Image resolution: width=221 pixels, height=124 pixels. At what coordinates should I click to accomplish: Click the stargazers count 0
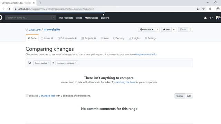174,30
